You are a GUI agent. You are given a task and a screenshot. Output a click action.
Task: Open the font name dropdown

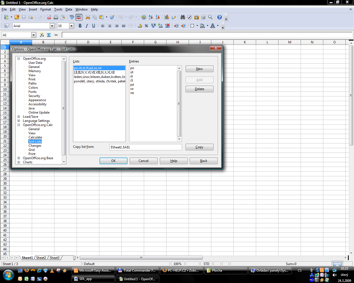[52, 26]
